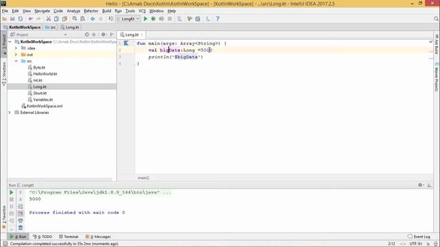Open the VCS menu
This screenshot has width=440, height=247.
(142, 11)
